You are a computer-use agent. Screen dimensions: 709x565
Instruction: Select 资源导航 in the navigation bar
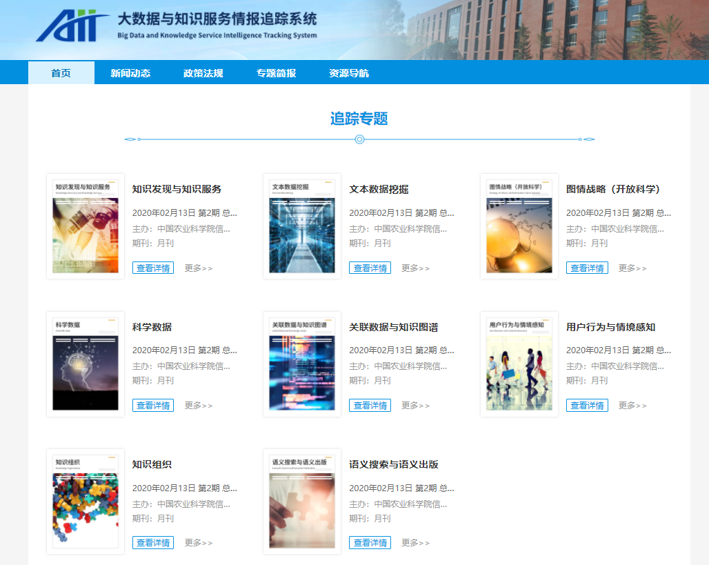(348, 73)
